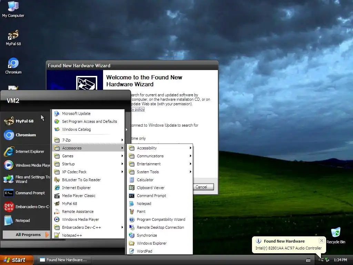Launch Paint from Accessories
Image resolution: width=353 pixels, height=265 pixels.
160,212
